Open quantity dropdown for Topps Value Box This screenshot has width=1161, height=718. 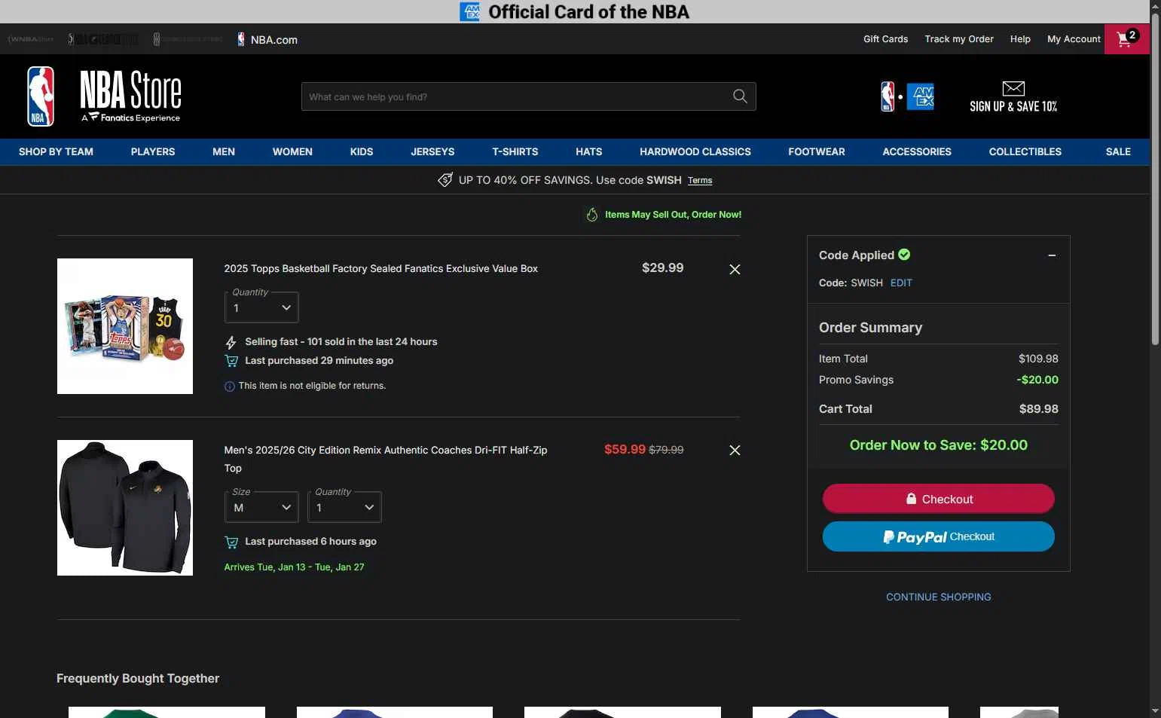click(x=261, y=307)
